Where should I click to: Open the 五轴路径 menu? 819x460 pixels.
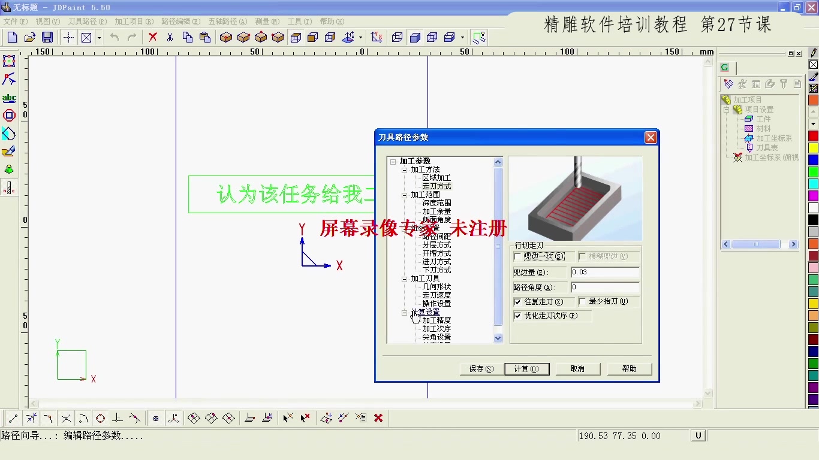tap(228, 21)
